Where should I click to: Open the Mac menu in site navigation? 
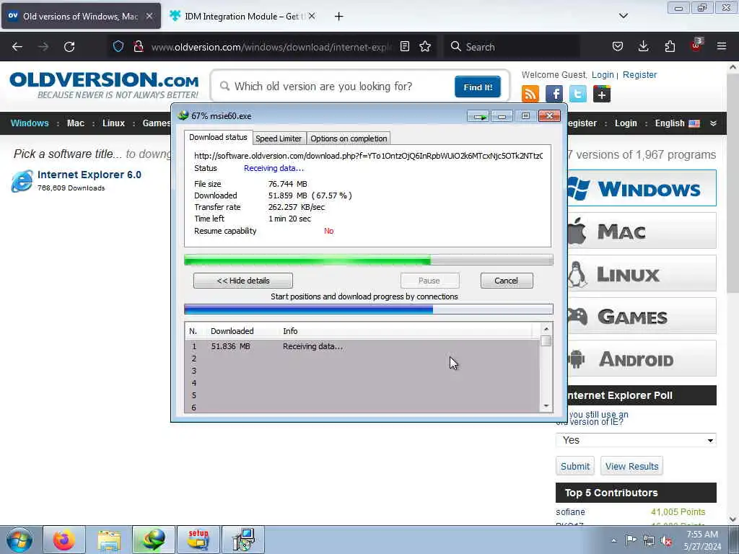coord(75,123)
